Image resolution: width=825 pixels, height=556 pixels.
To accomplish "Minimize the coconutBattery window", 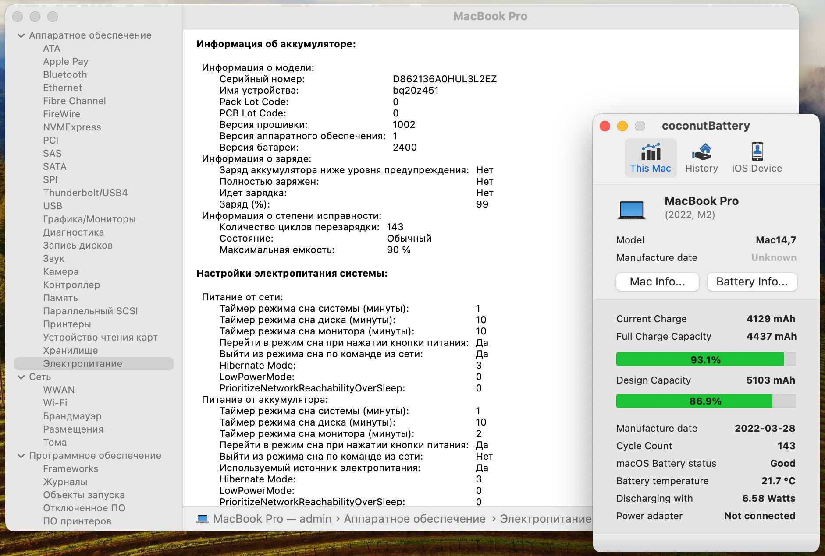I will pos(622,126).
